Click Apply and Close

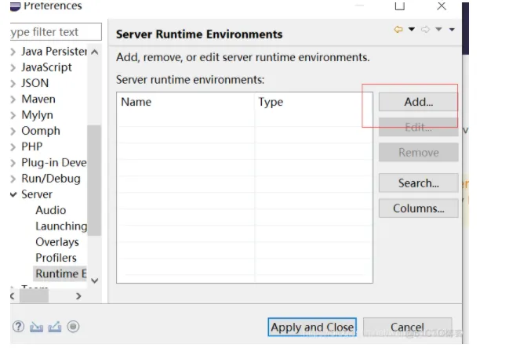coord(312,327)
